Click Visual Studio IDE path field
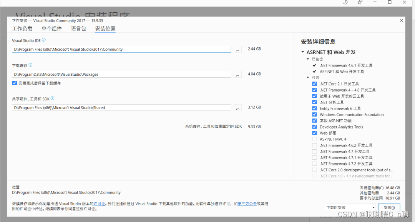This screenshot has height=222, width=415. [121, 49]
